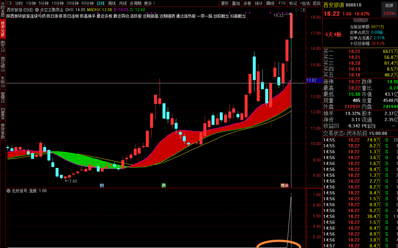Select the 1分钟 period

pos(31,3)
